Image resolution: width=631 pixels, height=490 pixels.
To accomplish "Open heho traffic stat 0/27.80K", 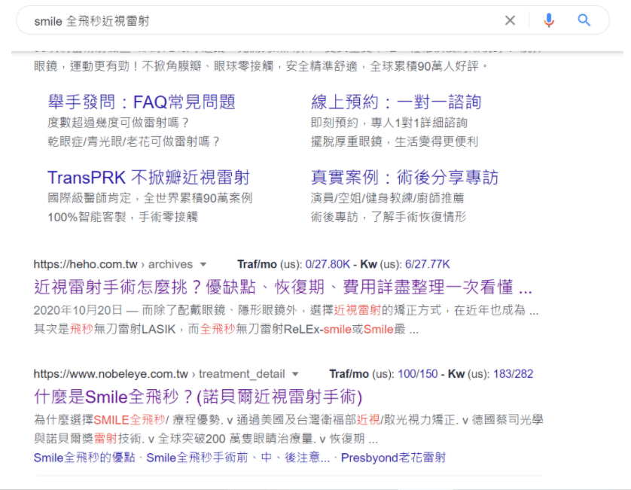I will click(328, 264).
